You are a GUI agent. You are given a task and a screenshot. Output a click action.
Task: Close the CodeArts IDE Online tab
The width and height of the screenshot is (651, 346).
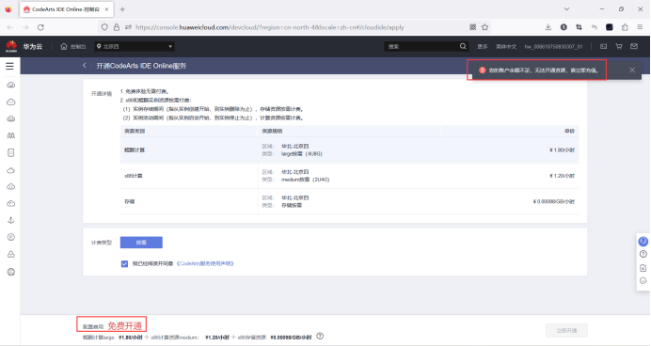[x=106, y=9]
